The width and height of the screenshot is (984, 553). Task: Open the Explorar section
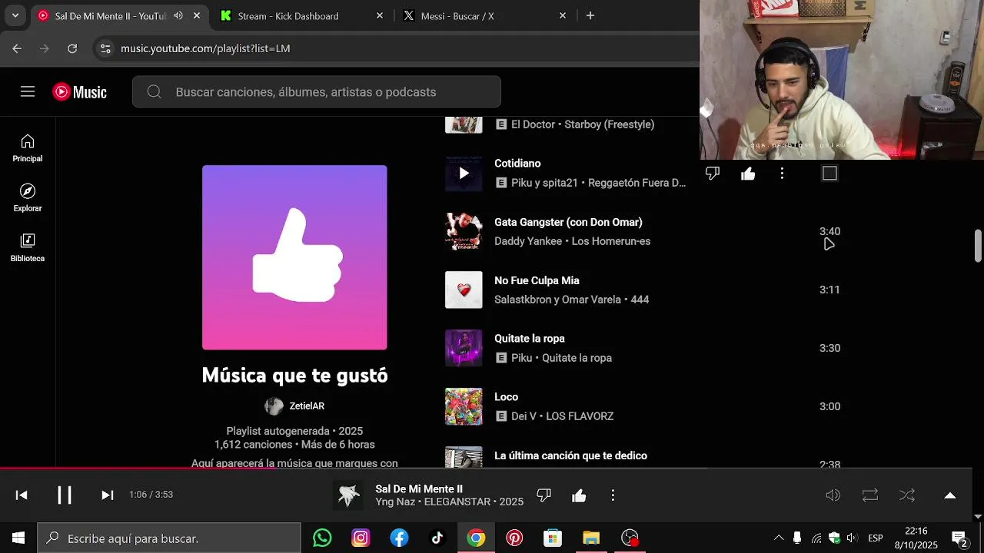28,198
